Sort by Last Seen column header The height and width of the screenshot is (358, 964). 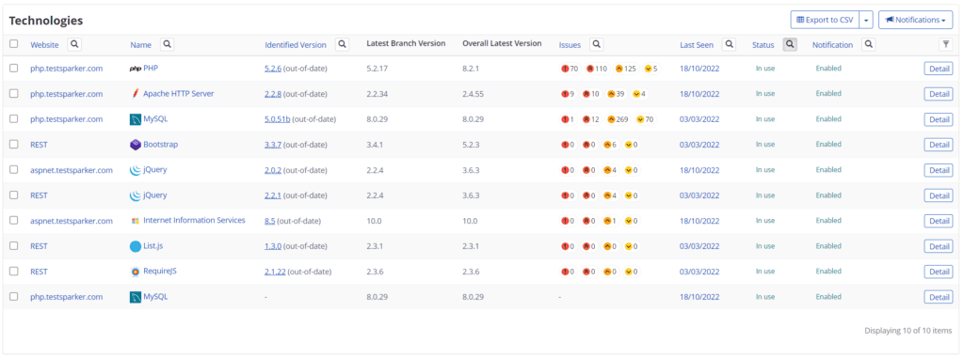tap(697, 45)
